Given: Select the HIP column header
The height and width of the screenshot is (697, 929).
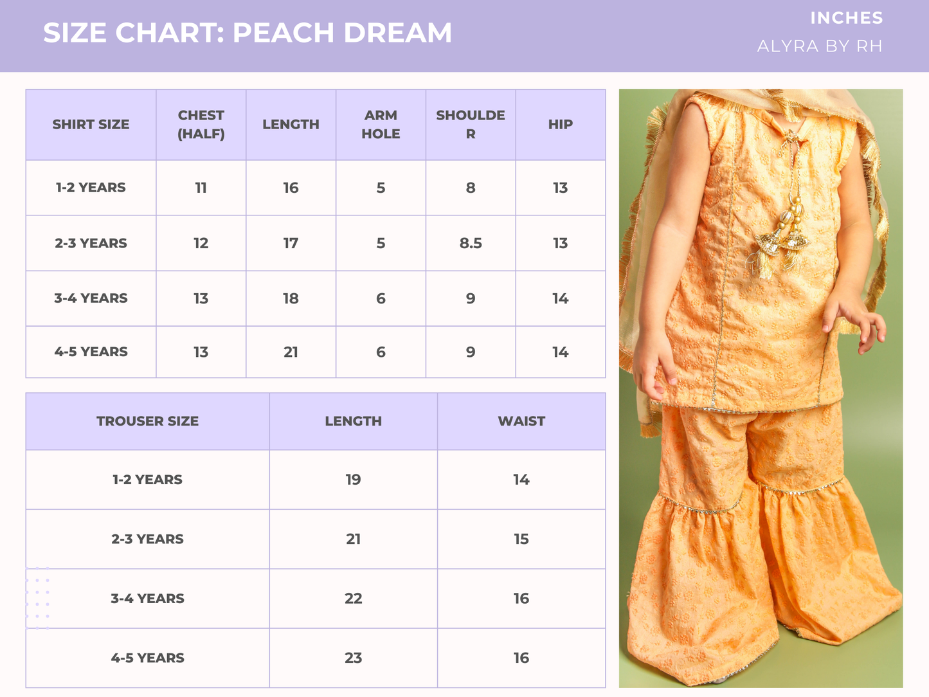Looking at the screenshot, I should point(559,124).
